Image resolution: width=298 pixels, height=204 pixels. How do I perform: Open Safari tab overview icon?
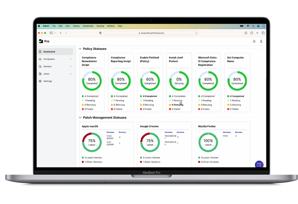[263, 33]
